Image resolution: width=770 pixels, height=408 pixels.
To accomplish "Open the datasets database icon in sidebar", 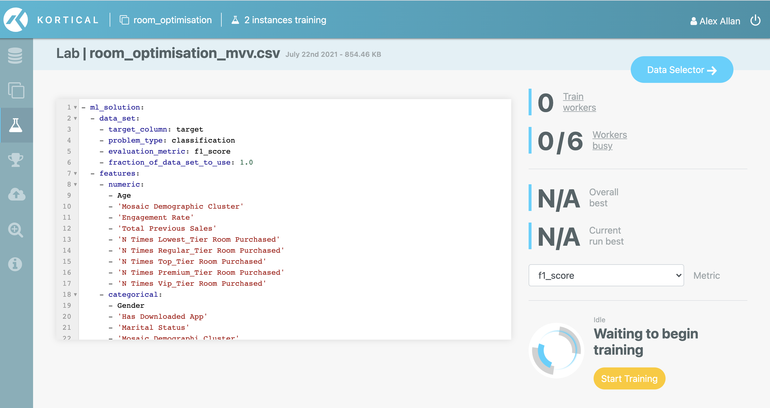I will click(x=15, y=56).
